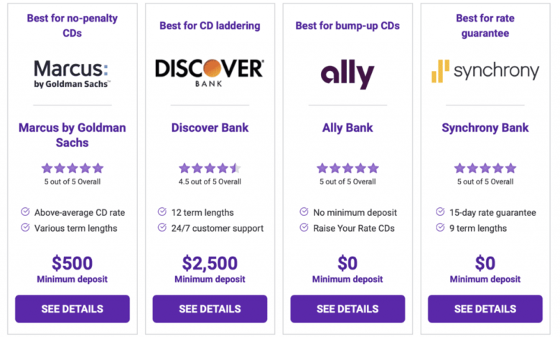Open the Ally Bank title link
This screenshot has width=560, height=337.
tap(347, 128)
